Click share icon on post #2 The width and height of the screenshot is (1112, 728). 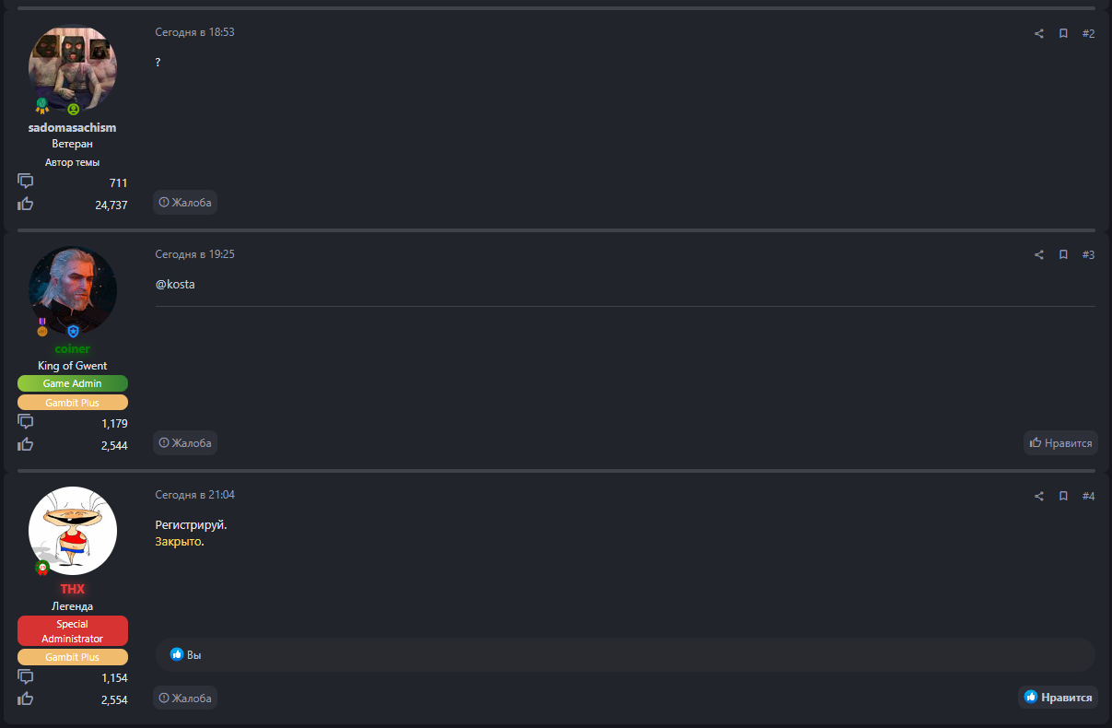click(x=1039, y=34)
